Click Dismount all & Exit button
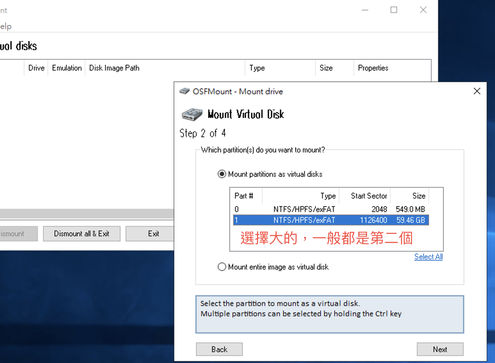The height and width of the screenshot is (363, 495). [82, 234]
